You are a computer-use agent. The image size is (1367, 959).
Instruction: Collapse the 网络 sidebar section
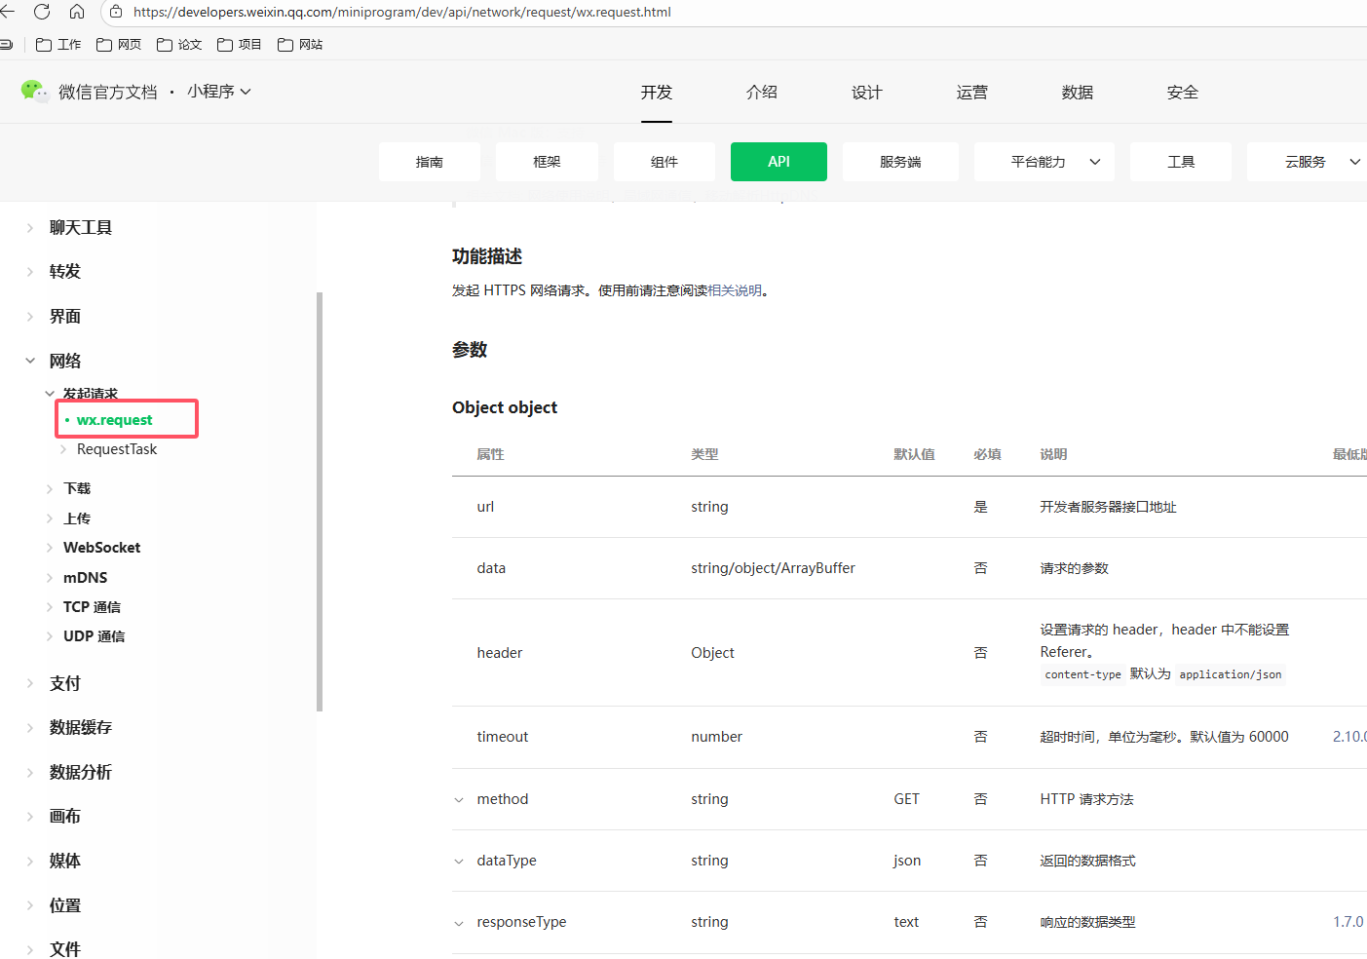pyautogui.click(x=30, y=361)
